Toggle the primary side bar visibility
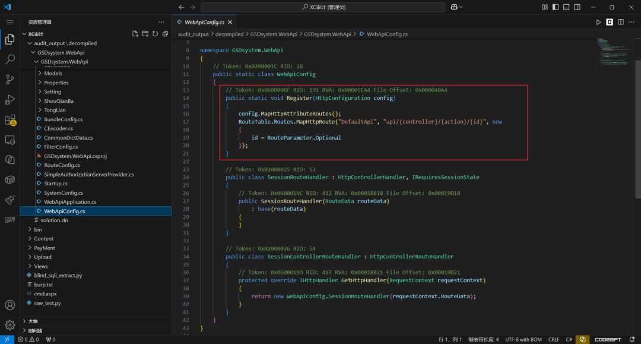Viewport: 641px width, 344px height. 556,7
